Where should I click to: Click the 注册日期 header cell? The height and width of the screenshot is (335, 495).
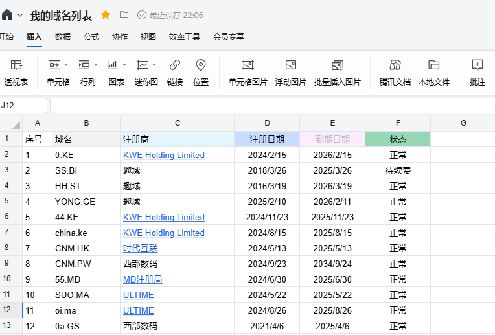point(267,139)
